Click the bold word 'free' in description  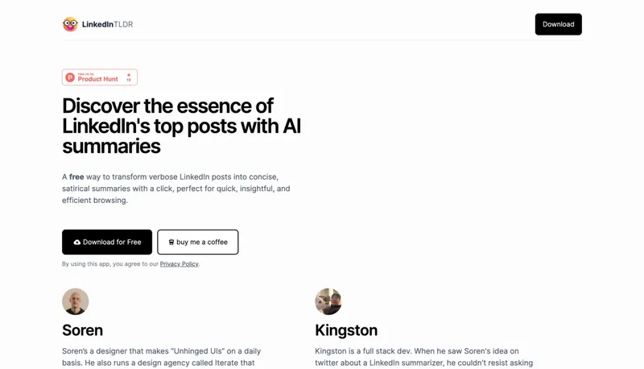tap(76, 176)
